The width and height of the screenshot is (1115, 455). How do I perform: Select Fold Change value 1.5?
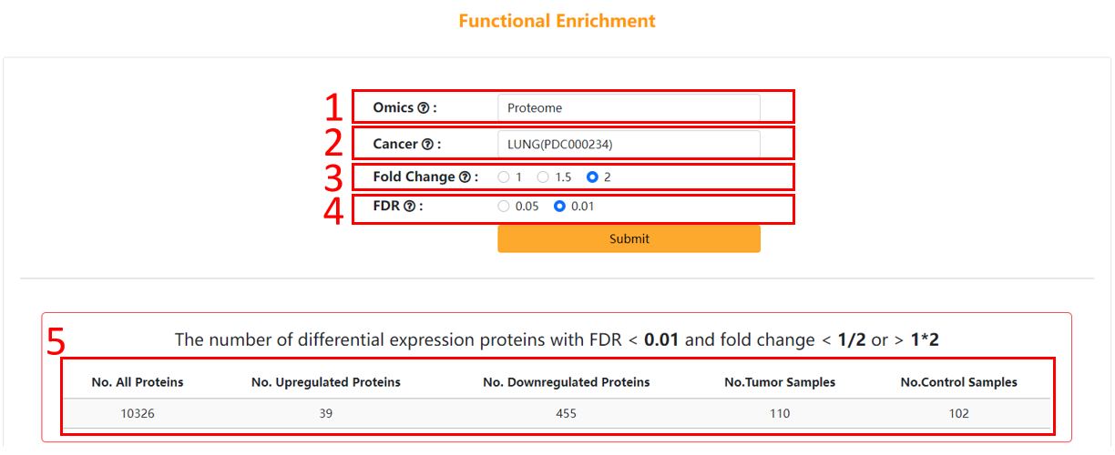pyautogui.click(x=543, y=177)
